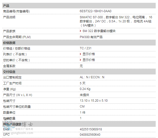Click the 价格组 / 总部价格组 label
Screen dimensions: 158x138
click(17, 49)
